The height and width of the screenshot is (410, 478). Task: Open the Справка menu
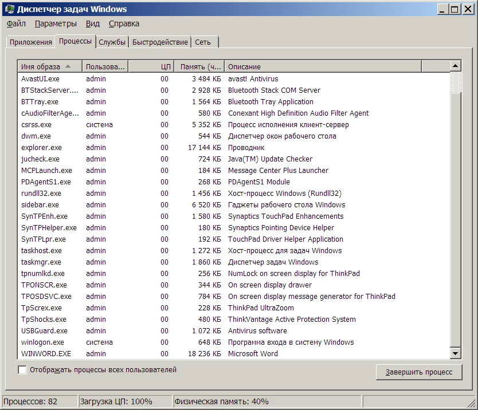click(124, 24)
